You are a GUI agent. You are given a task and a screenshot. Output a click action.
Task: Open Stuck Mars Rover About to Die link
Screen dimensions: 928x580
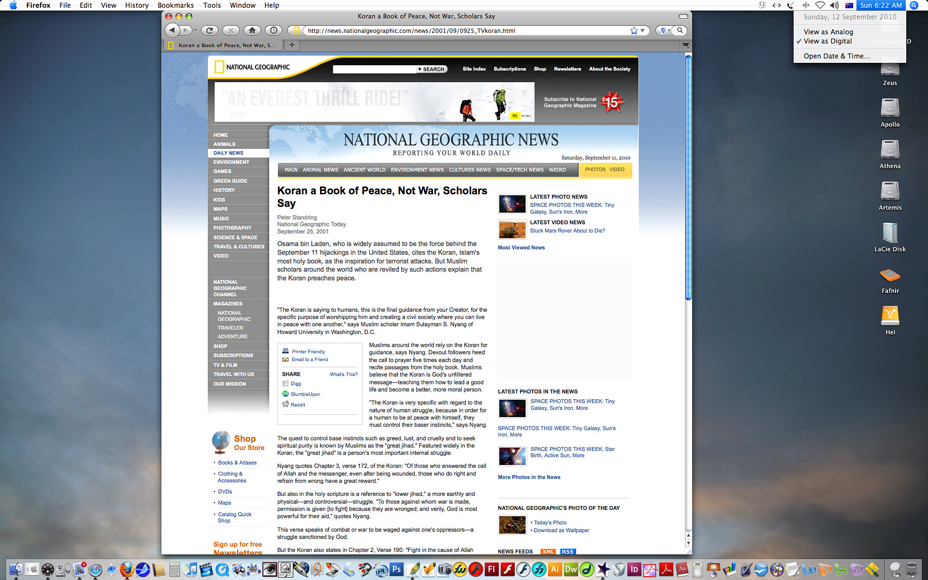pos(567,231)
